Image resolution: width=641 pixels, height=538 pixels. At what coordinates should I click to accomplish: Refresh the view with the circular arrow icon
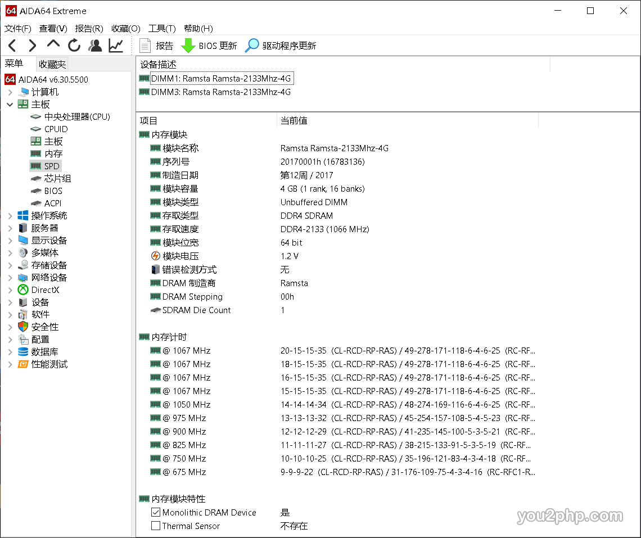pos(74,46)
